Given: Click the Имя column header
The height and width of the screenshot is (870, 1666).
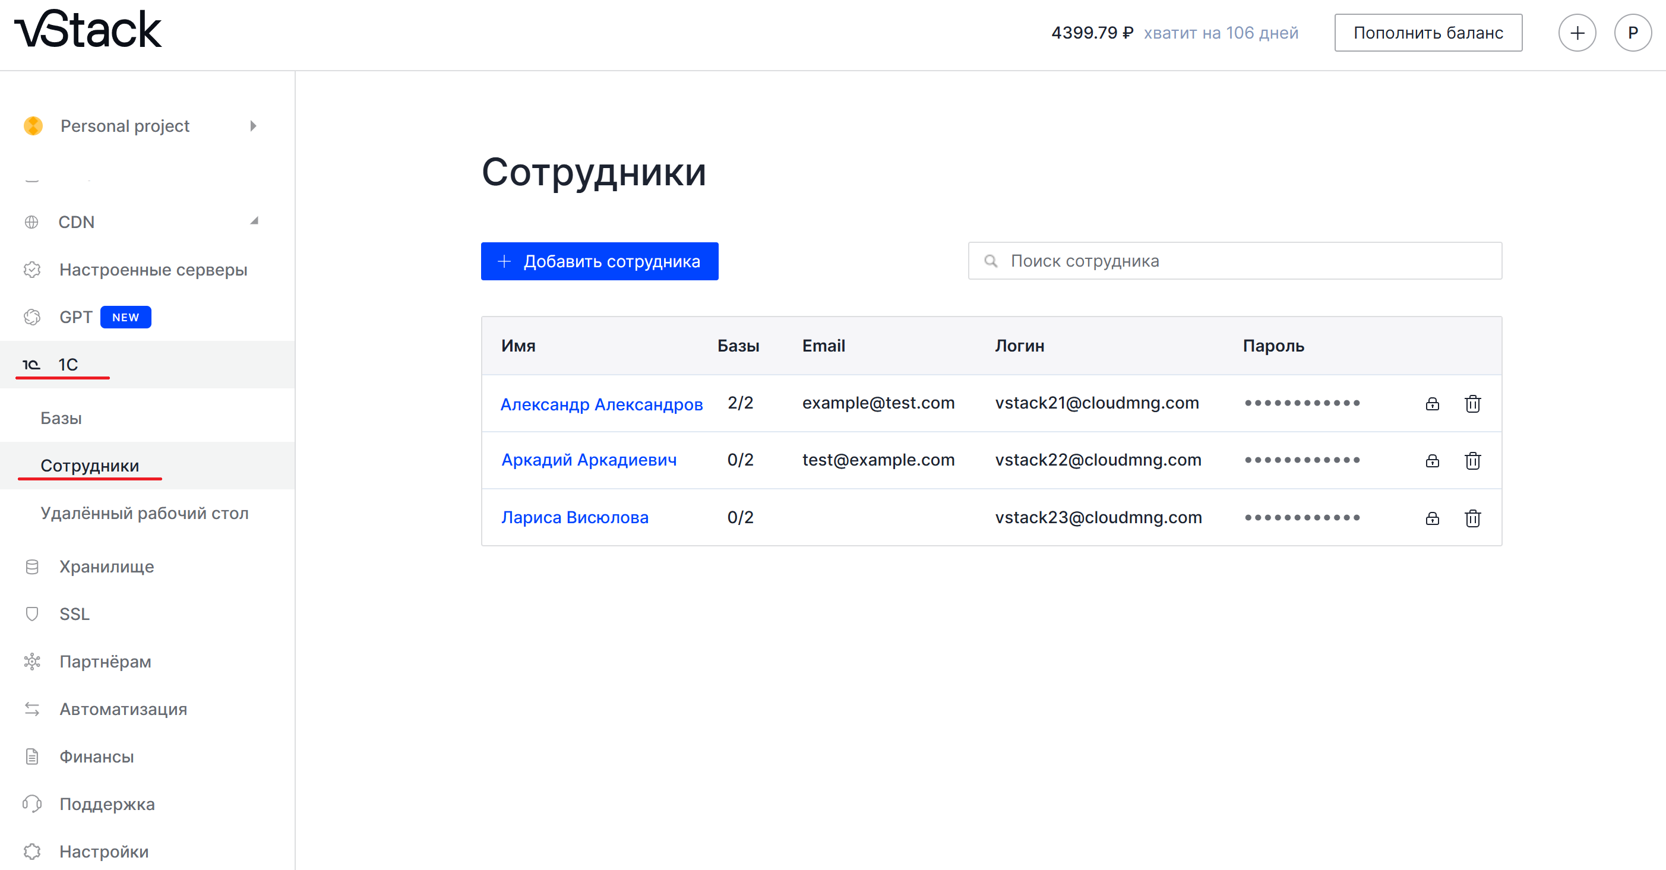Looking at the screenshot, I should [518, 346].
